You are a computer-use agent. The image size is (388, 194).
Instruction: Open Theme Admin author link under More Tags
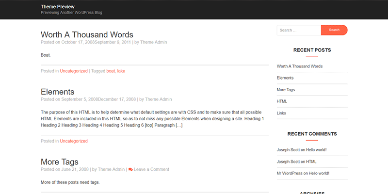(112, 169)
